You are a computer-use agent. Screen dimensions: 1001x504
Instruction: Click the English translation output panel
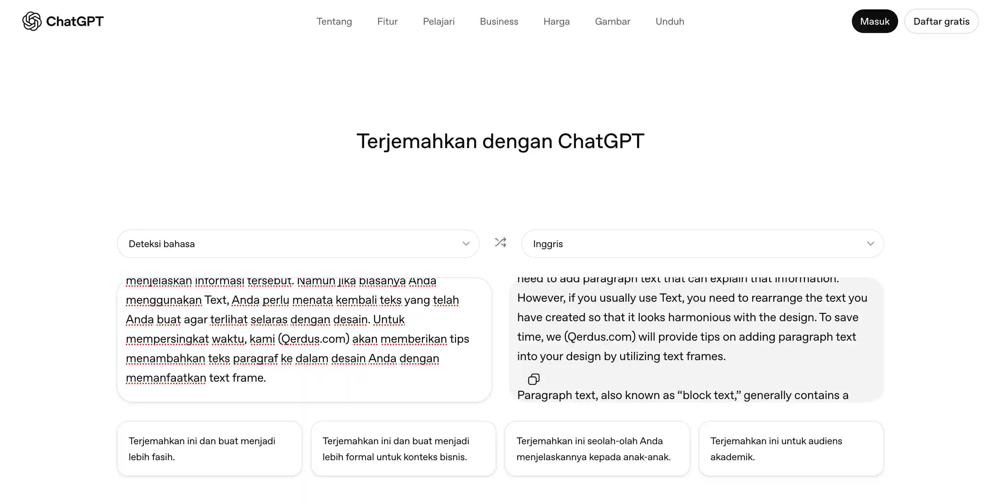(696, 340)
